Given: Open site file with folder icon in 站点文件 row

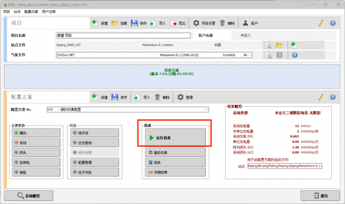Looking at the screenshot, I should 279,45.
